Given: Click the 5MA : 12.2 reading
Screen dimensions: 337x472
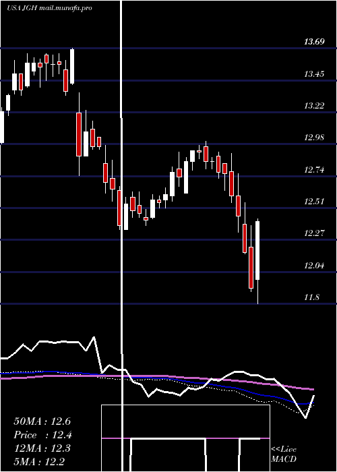Looking at the screenshot, I should pos(39,462).
